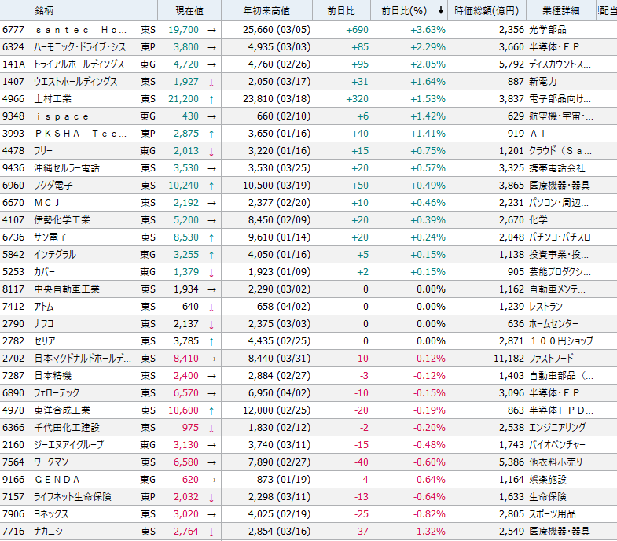Click up arrow in フクダ電子 row

211,186
